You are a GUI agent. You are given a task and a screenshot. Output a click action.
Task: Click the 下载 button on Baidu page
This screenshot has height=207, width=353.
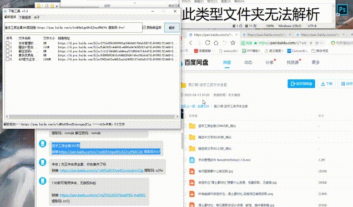(x=327, y=84)
